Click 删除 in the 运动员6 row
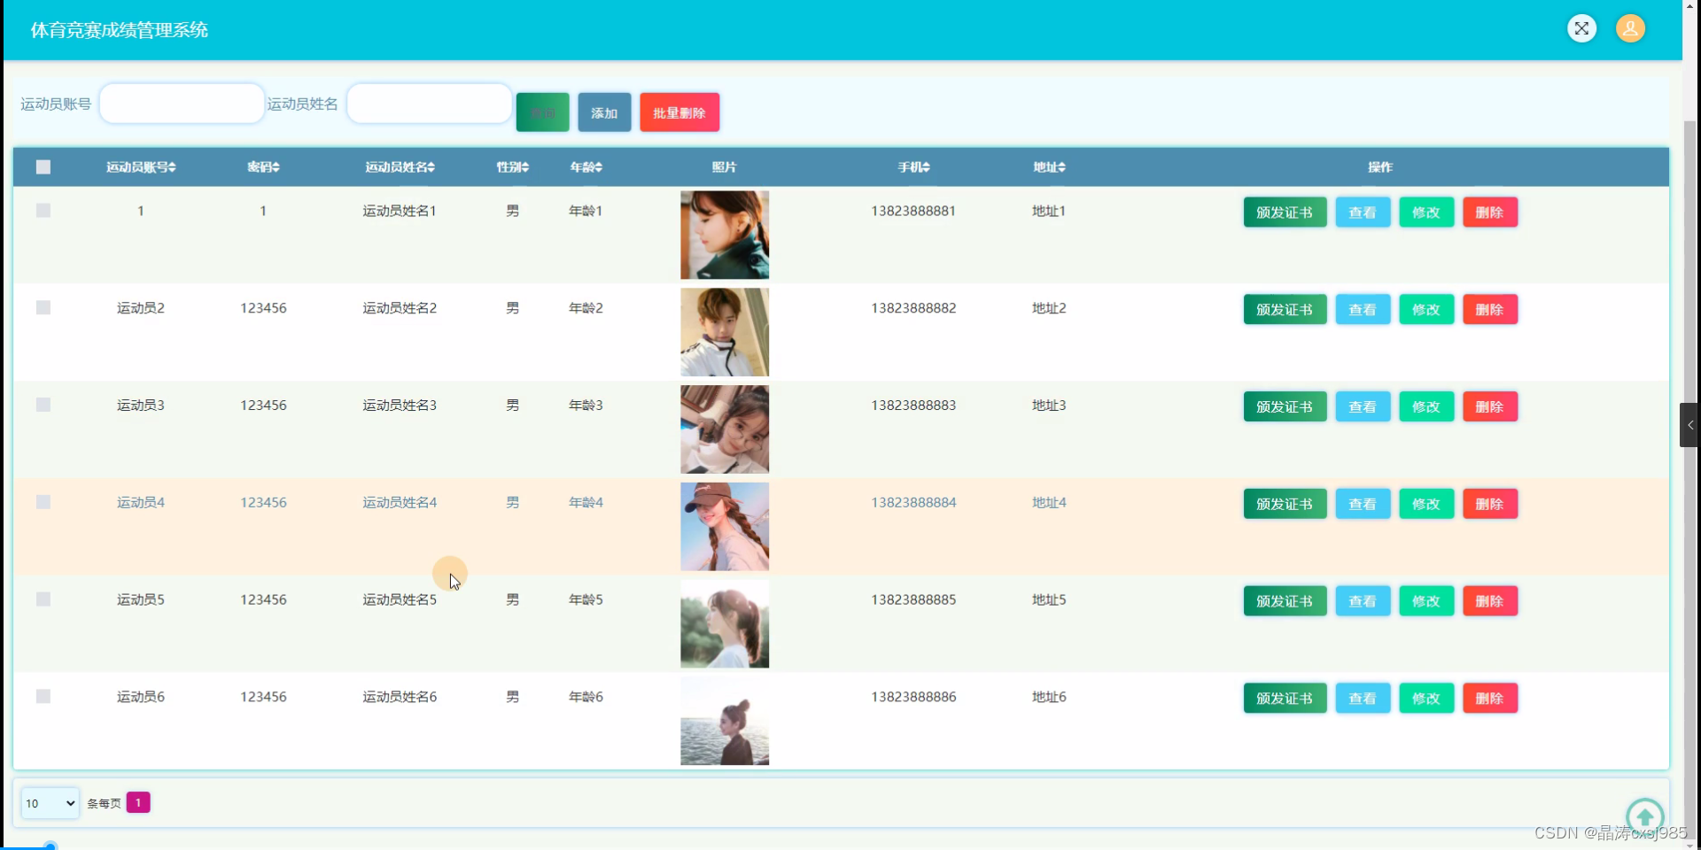Viewport: 1701px width, 850px height. click(x=1490, y=699)
